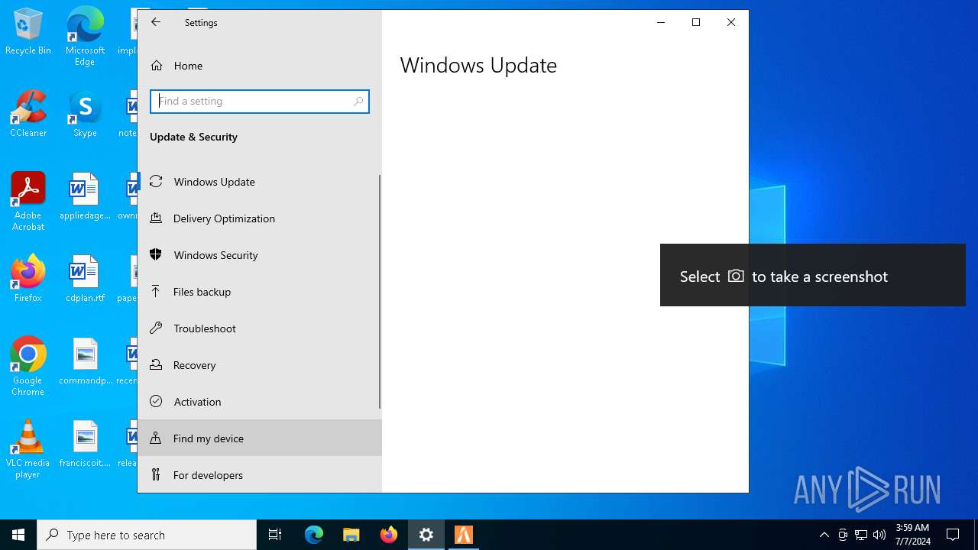Open the Home page in Settings
Image resolution: width=978 pixels, height=550 pixels.
pos(260,66)
